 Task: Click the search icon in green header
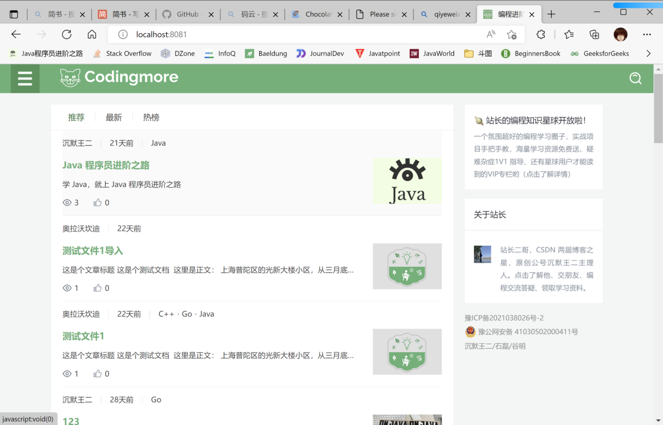pyautogui.click(x=635, y=78)
